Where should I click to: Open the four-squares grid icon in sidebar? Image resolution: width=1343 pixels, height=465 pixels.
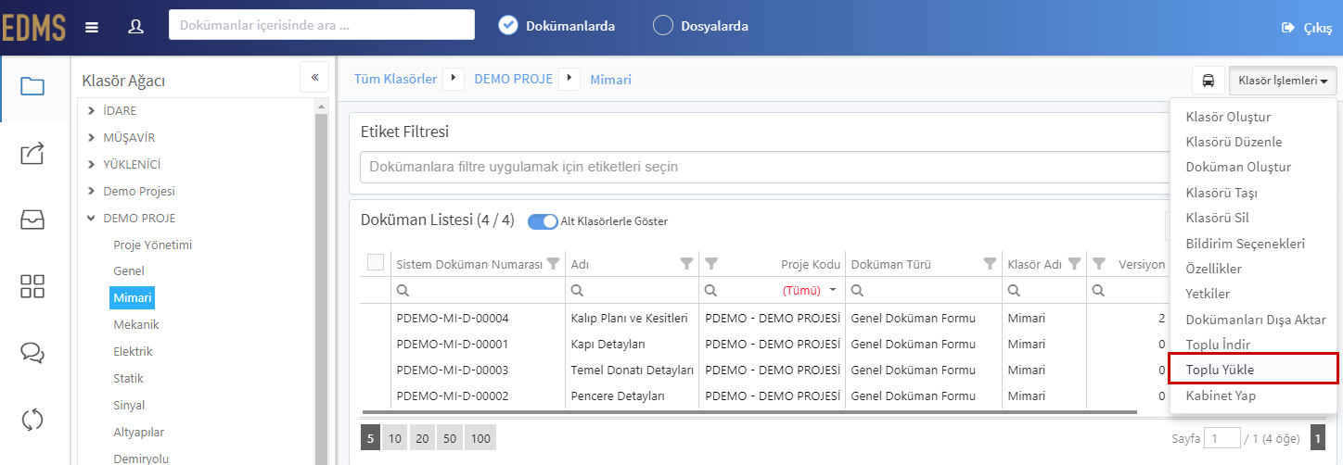[x=32, y=286]
